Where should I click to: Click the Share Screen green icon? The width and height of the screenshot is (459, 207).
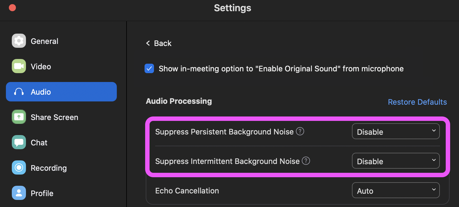19,117
